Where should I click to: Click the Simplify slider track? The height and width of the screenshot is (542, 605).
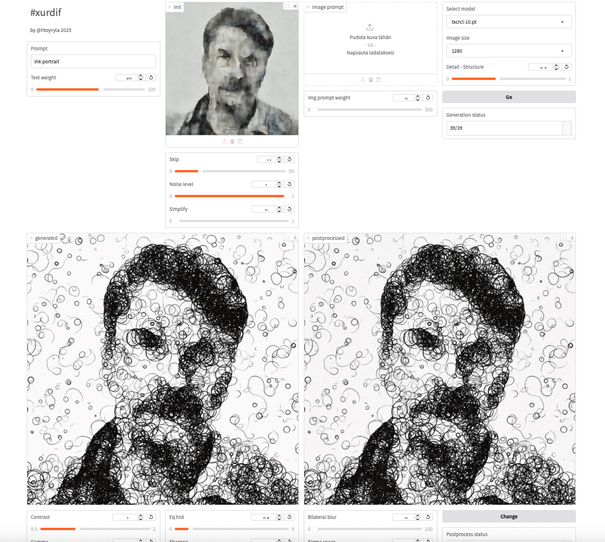pos(231,221)
